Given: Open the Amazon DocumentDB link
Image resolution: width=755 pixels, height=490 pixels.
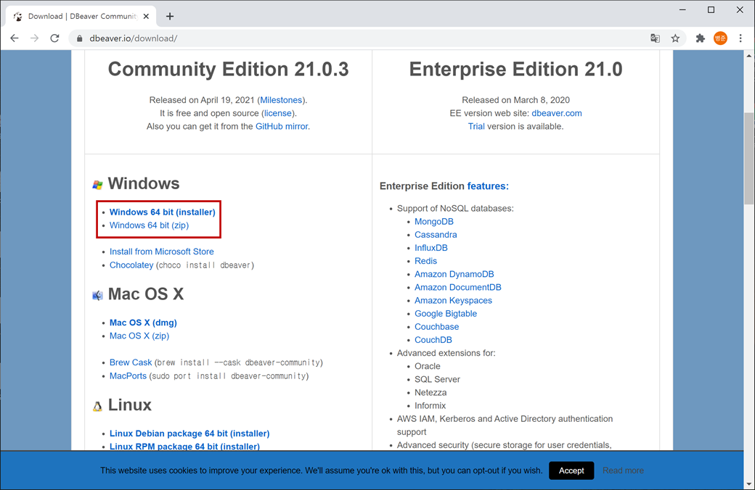Looking at the screenshot, I should 458,287.
